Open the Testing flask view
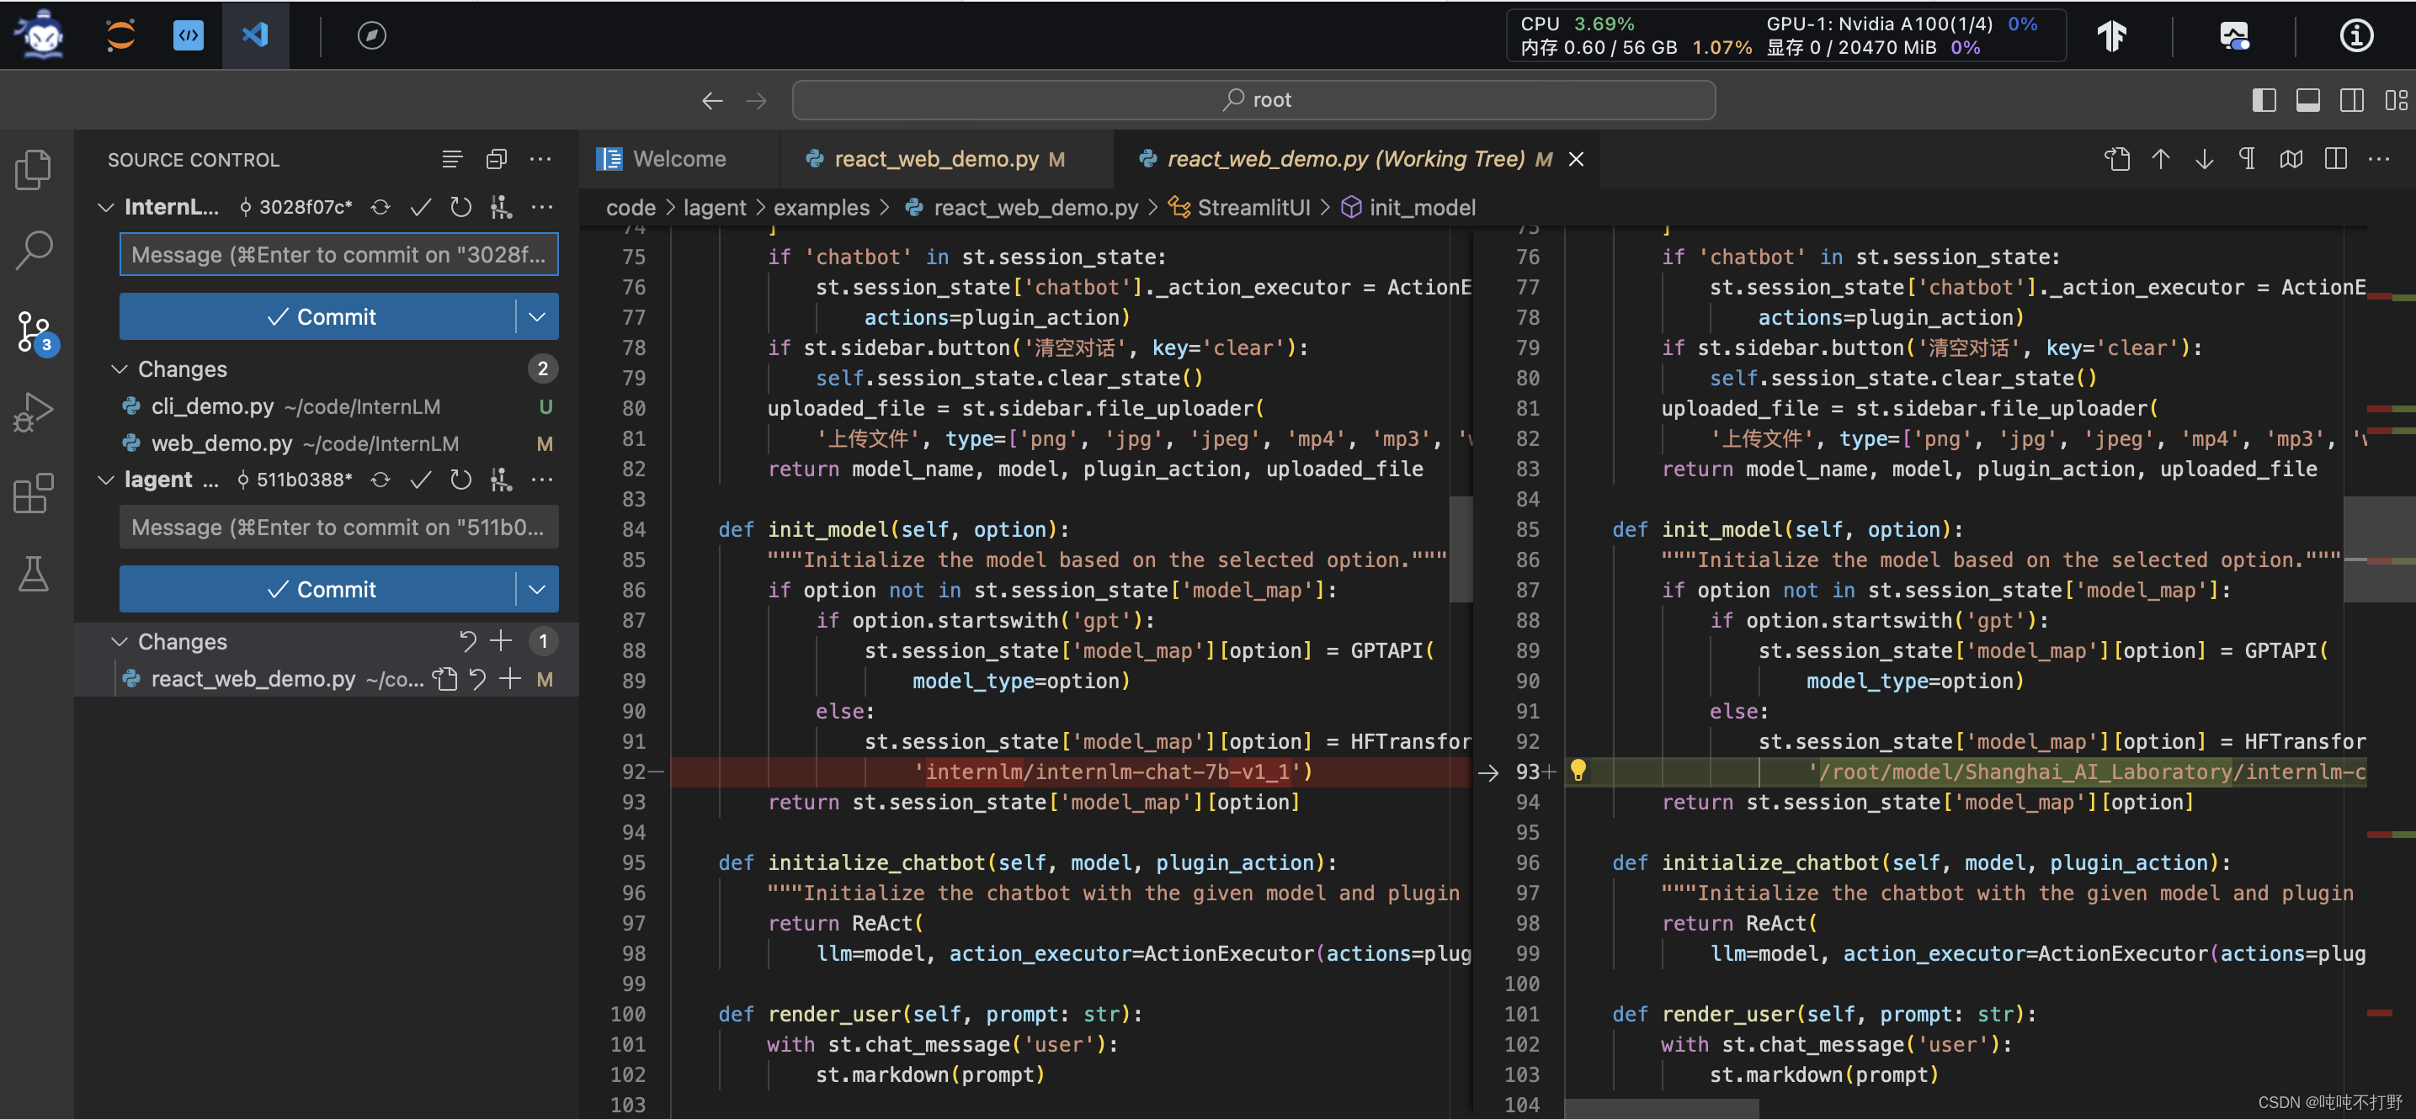Screen dimensions: 2416x1119 tap(34, 574)
